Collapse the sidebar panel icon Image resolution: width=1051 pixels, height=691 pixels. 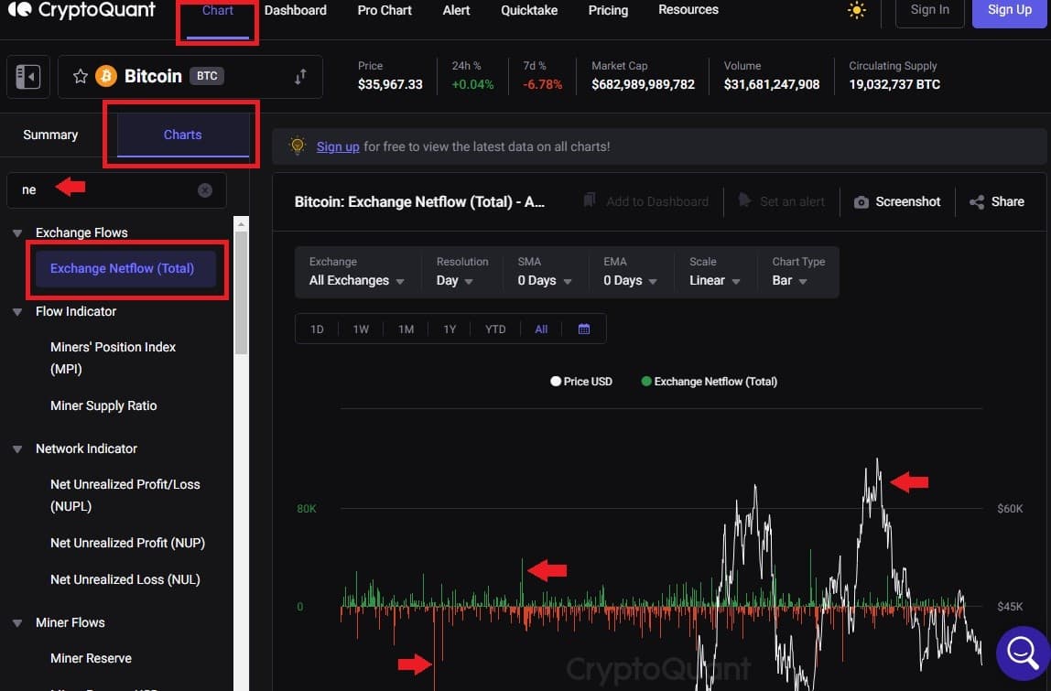point(28,76)
